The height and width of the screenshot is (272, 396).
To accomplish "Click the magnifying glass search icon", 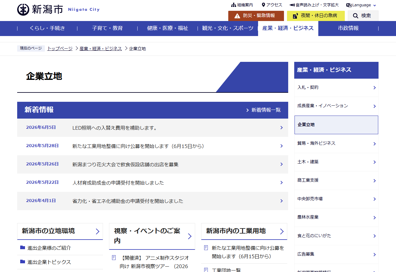I will 356,16.
